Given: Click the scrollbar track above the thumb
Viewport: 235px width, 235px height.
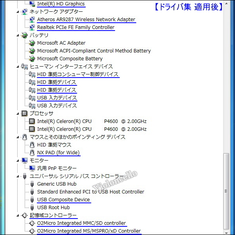Looking at the screenshot, I should (x=226, y=80).
